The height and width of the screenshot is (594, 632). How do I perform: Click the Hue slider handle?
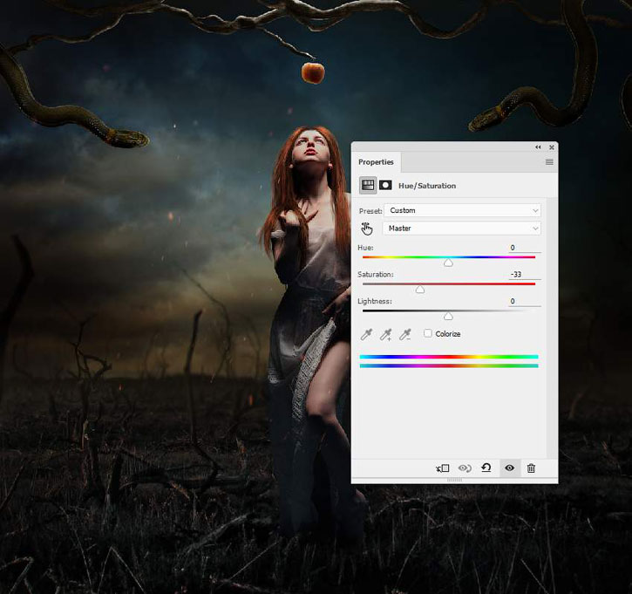click(x=448, y=263)
